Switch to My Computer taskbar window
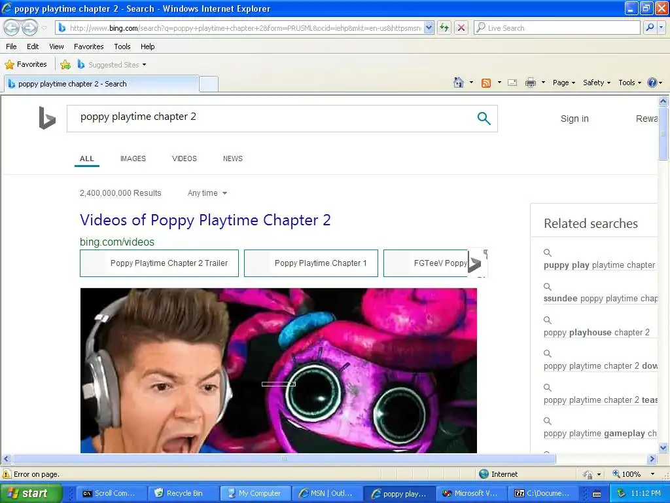 256,493
